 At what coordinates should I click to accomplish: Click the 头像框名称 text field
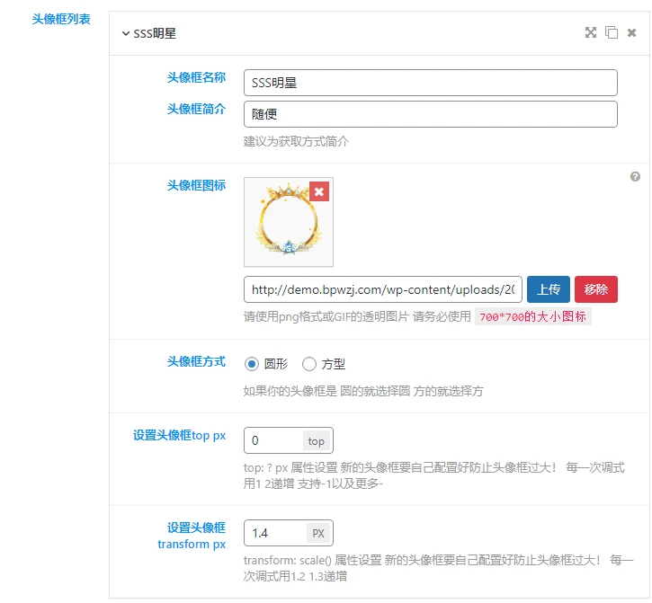(430, 83)
